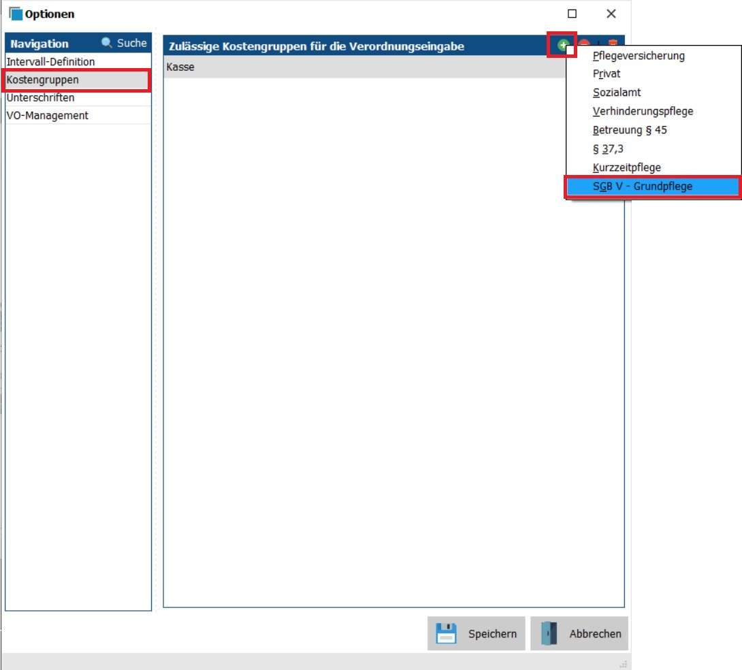This screenshot has height=670, width=742.
Task: Select the Kasse row in the list
Action: (x=180, y=67)
